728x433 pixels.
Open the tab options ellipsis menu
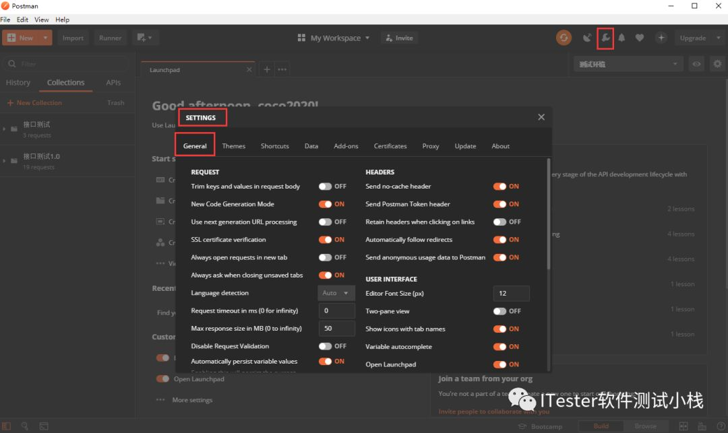tap(282, 69)
